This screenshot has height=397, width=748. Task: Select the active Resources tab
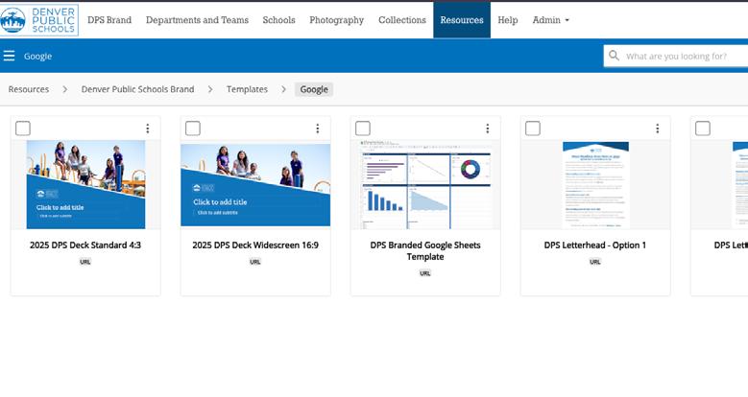coord(462,20)
